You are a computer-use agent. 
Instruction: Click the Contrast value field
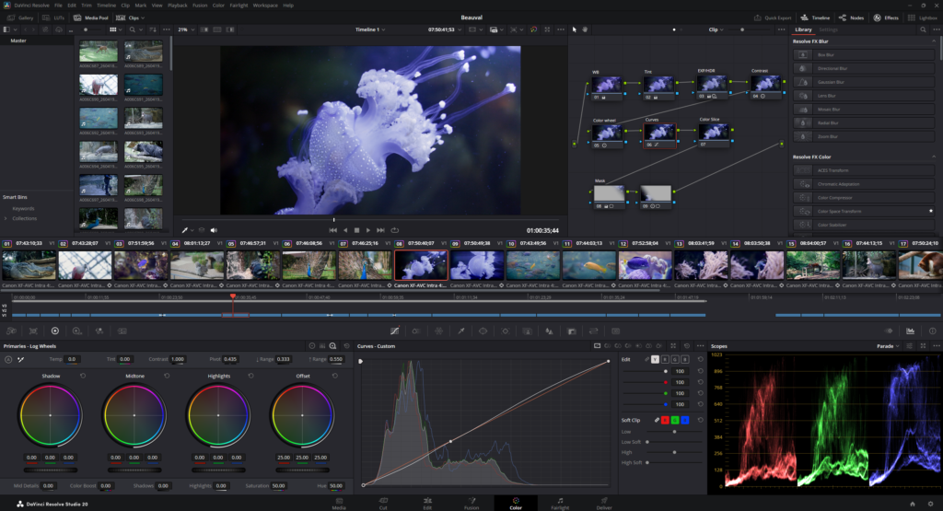(x=178, y=359)
